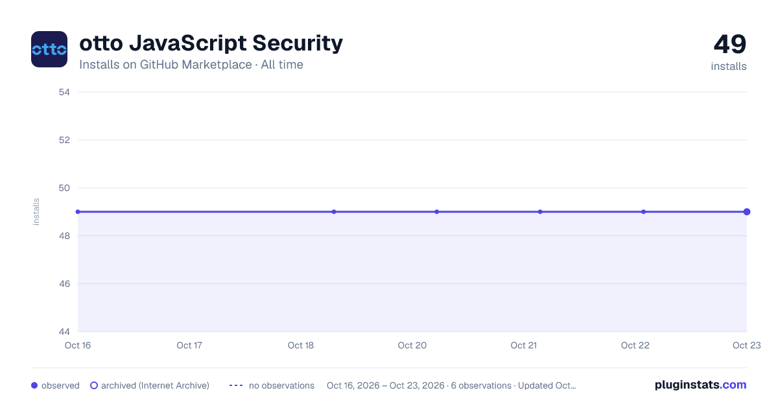Click the y-axis label 54

coord(64,92)
